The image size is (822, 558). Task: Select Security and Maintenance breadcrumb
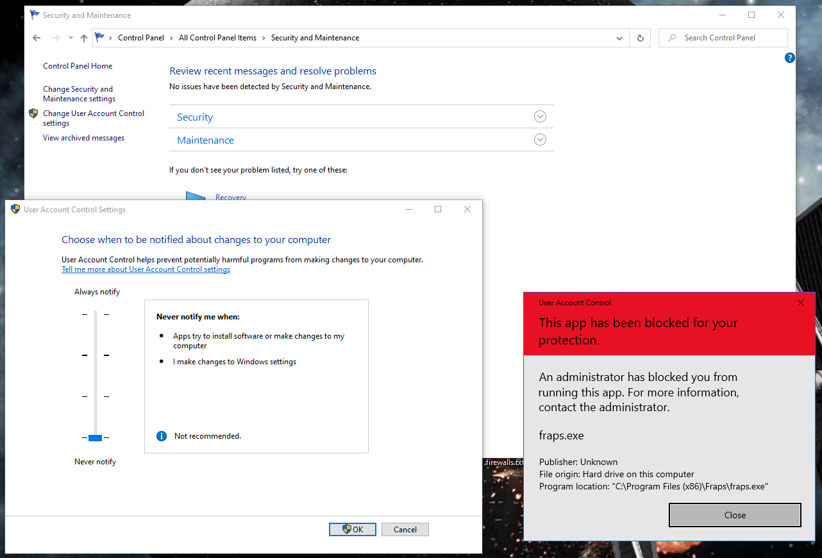click(x=315, y=38)
